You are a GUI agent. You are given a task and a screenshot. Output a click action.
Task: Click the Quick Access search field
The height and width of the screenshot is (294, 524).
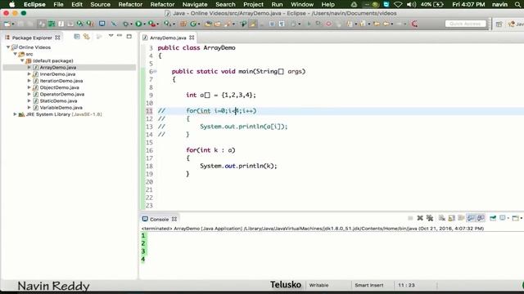pos(465,24)
